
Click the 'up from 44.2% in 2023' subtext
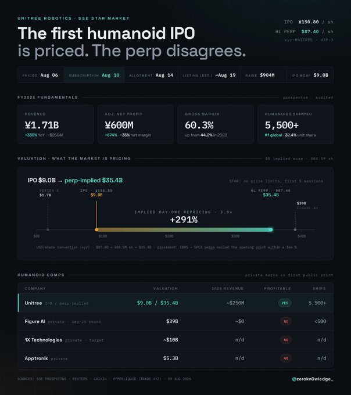(206, 135)
